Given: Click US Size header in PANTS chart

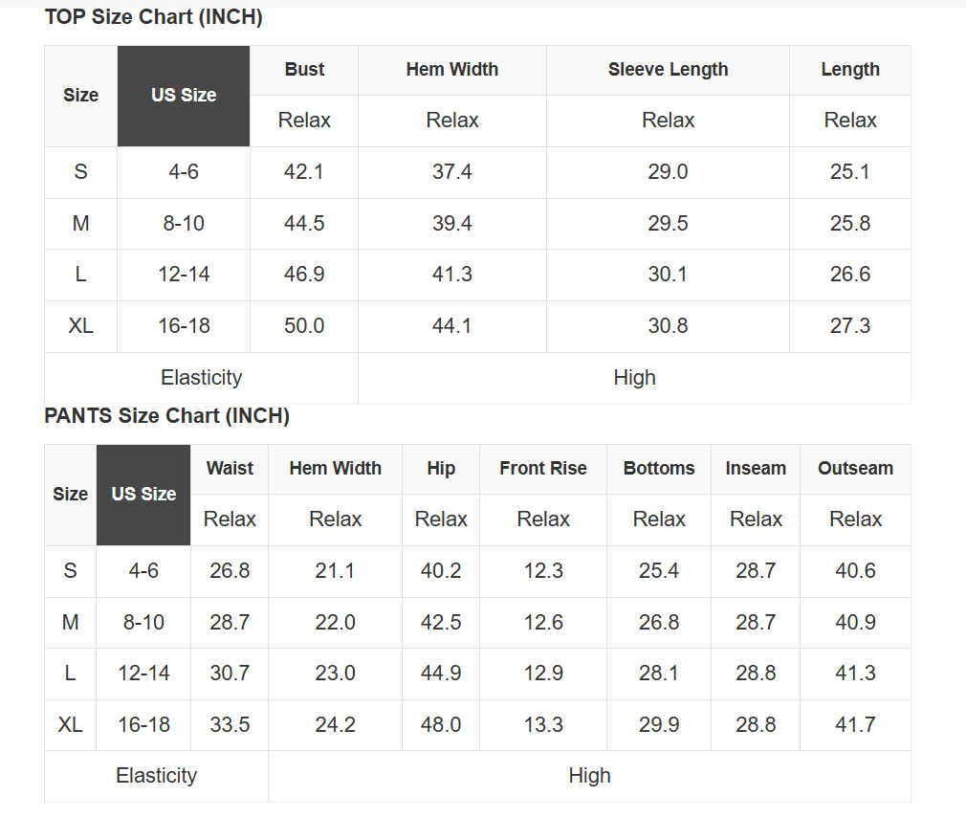Looking at the screenshot, I should (143, 495).
